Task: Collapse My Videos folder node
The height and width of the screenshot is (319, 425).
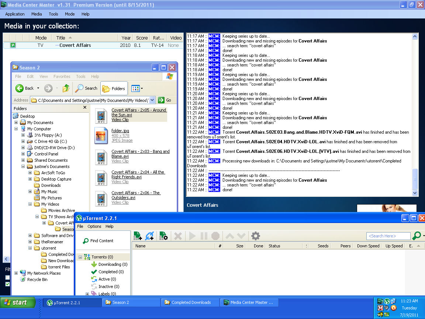Action: tap(30, 204)
